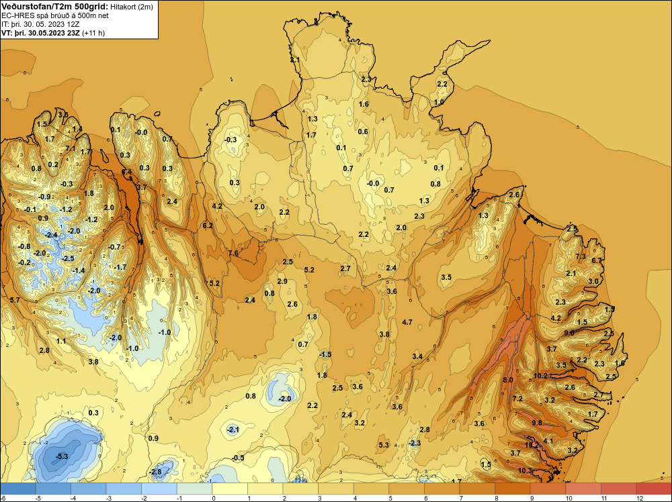Click the "(+11 h)" forecast offset

[93, 33]
